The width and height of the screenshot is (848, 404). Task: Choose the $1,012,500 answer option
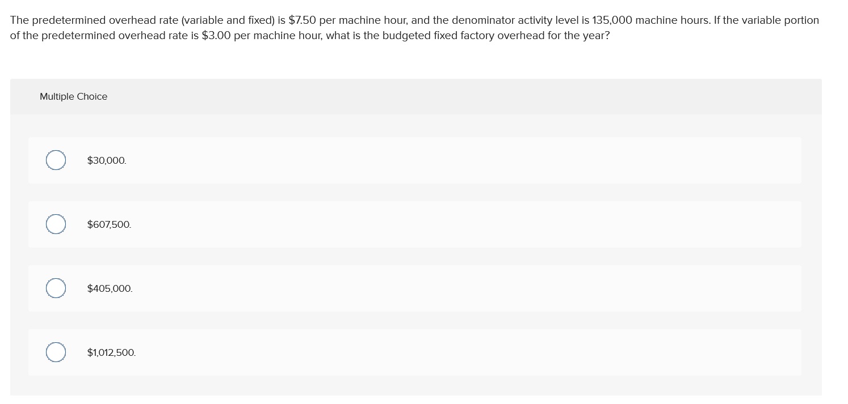[x=111, y=352]
